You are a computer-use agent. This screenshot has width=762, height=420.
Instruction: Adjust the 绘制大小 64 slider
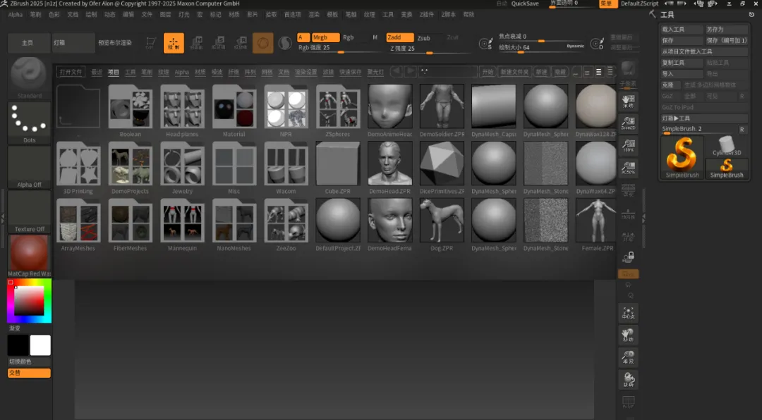[x=541, y=48]
